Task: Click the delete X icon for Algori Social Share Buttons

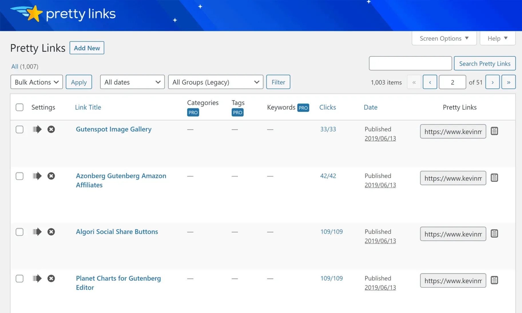Action: 51,232
